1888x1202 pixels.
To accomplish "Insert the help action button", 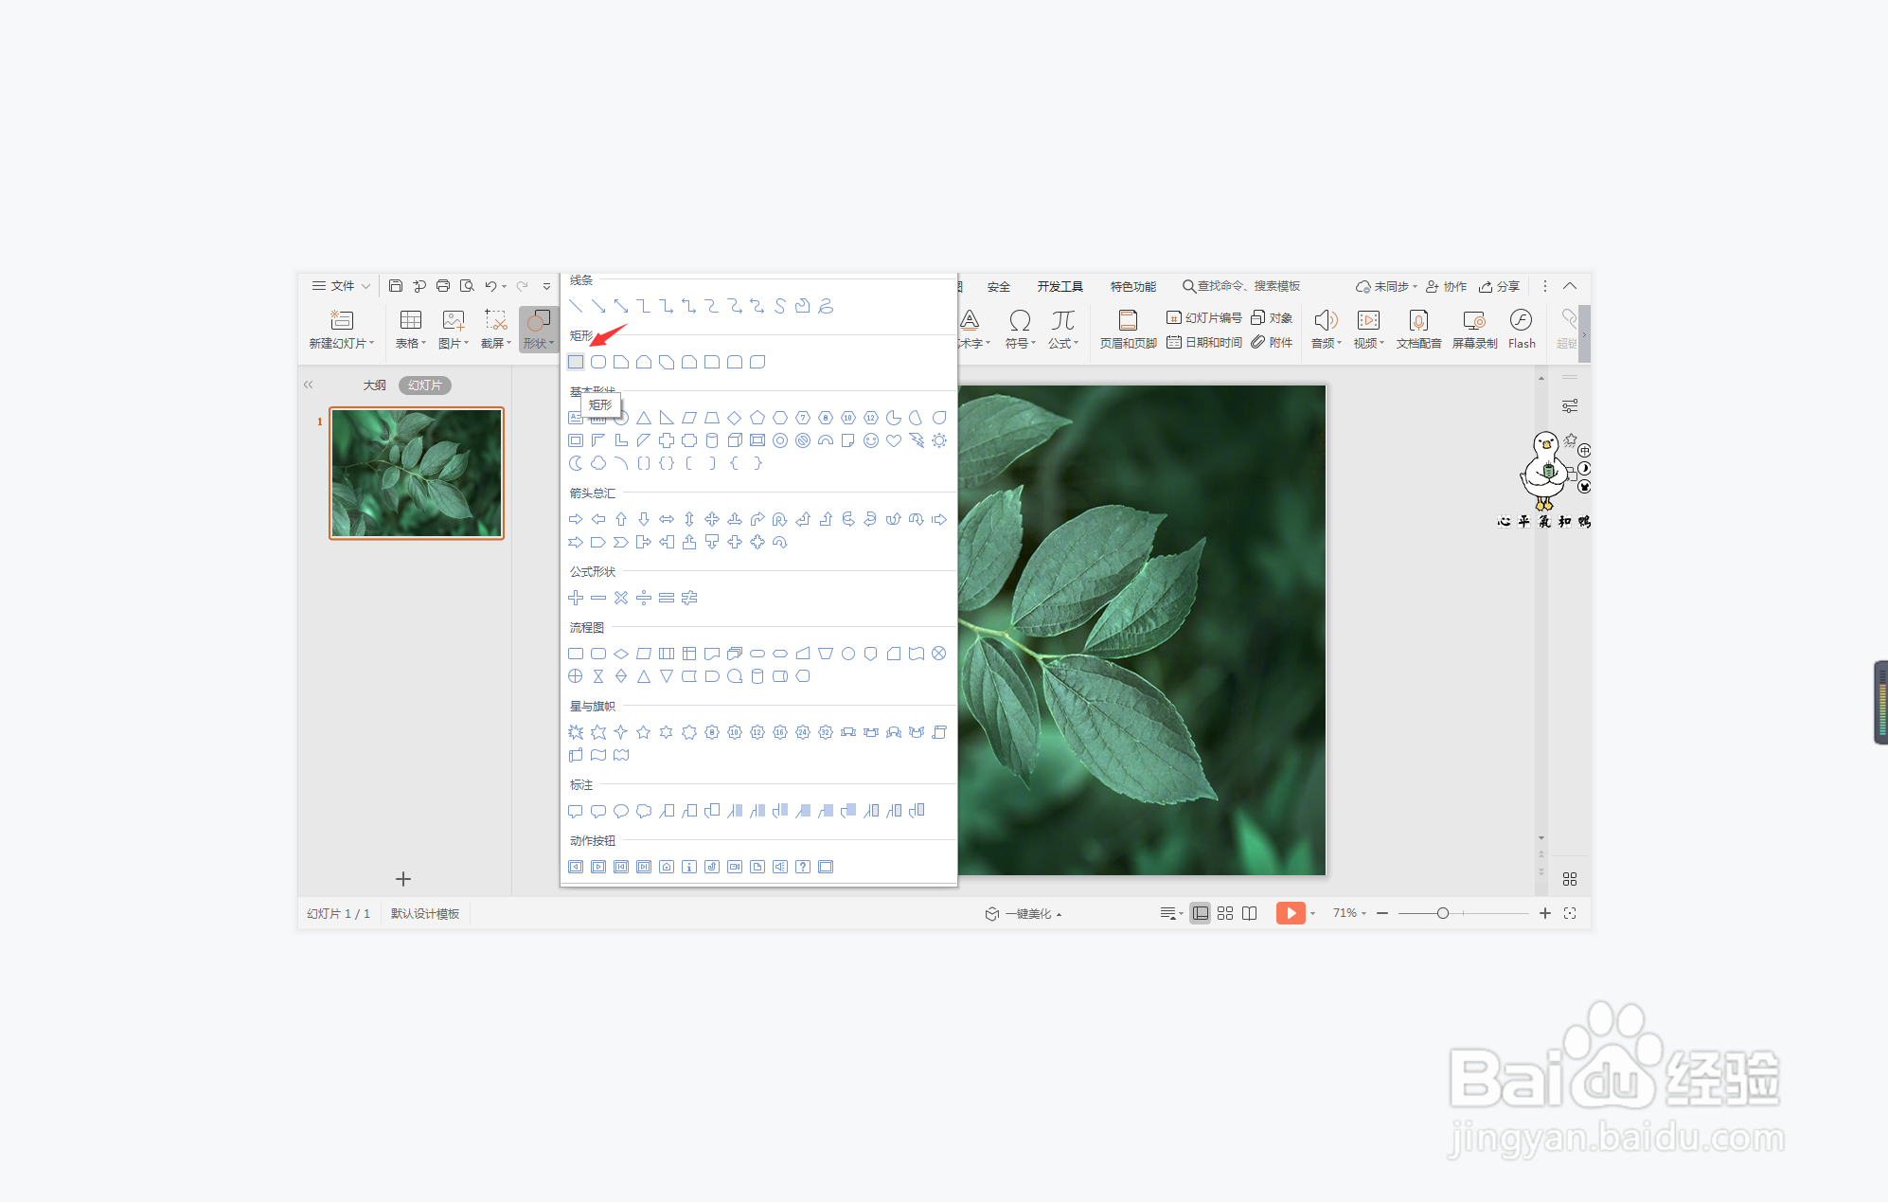I will [x=803, y=867].
